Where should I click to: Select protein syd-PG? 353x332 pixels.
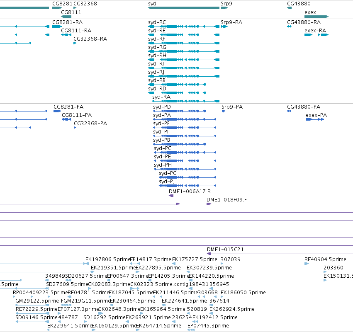tap(168, 173)
